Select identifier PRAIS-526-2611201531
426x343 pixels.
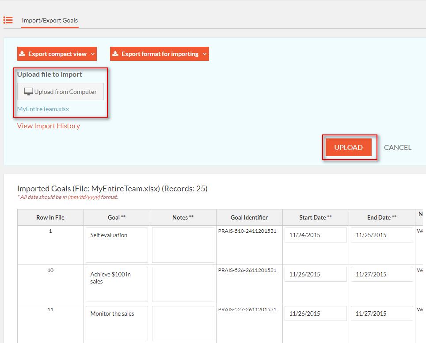tap(247, 270)
